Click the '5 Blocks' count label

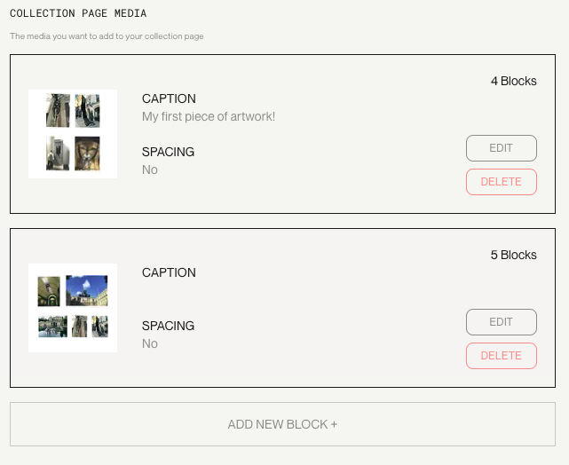click(x=513, y=255)
